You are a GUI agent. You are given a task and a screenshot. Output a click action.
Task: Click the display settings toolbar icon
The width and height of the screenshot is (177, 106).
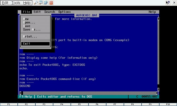pyautogui.click(x=41, y=3)
